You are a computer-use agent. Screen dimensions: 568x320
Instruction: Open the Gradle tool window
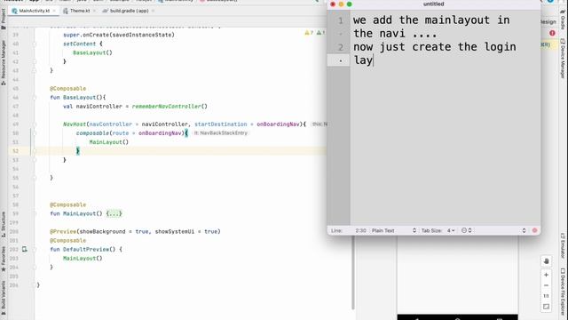tap(563, 20)
